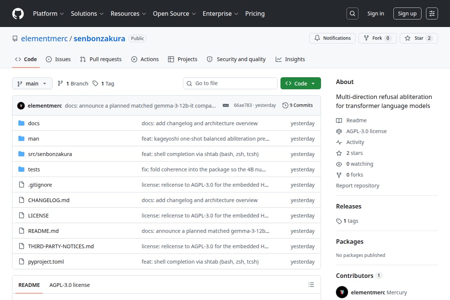Click the watching eye icon
This screenshot has height=300, width=450.
pyautogui.click(x=339, y=164)
